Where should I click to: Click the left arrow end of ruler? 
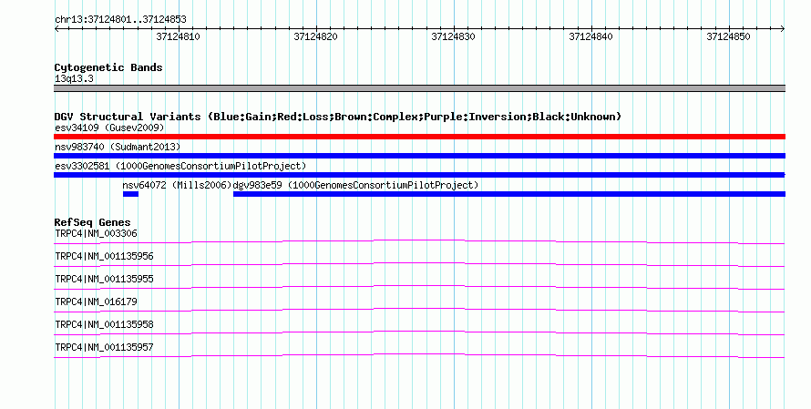(56, 29)
